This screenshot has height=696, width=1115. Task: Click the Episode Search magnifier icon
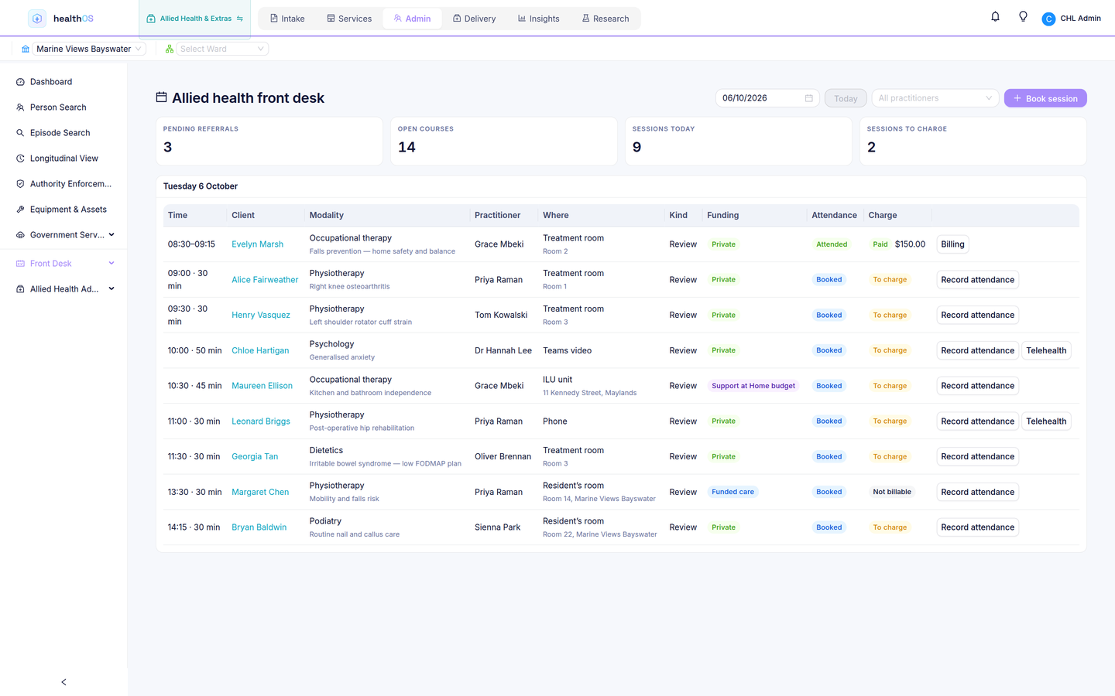point(20,133)
